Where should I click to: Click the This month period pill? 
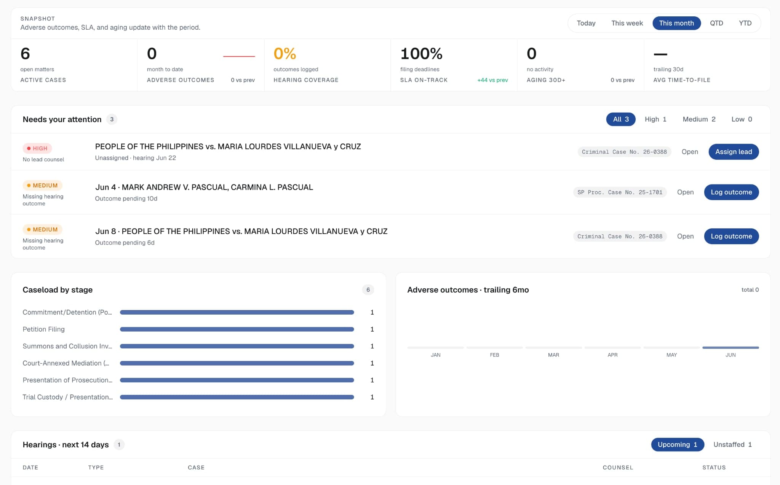pos(676,23)
